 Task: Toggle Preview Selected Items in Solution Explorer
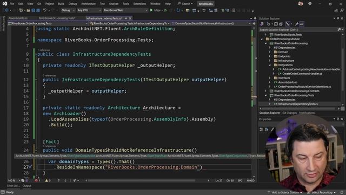(x=302, y=24)
